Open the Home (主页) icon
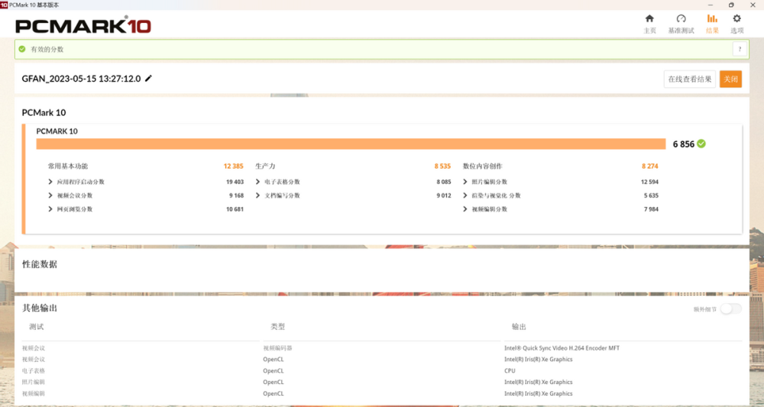Viewport: 764px width, 407px height. [x=649, y=19]
